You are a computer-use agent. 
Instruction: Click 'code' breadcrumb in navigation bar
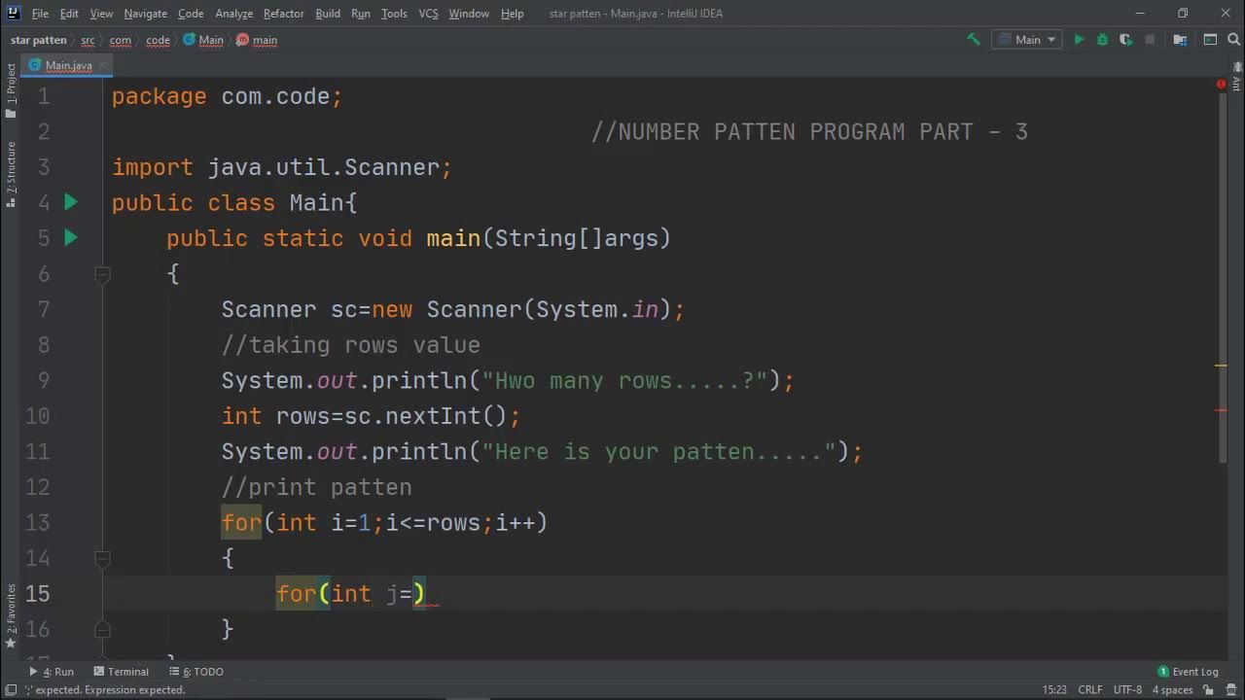coord(158,40)
